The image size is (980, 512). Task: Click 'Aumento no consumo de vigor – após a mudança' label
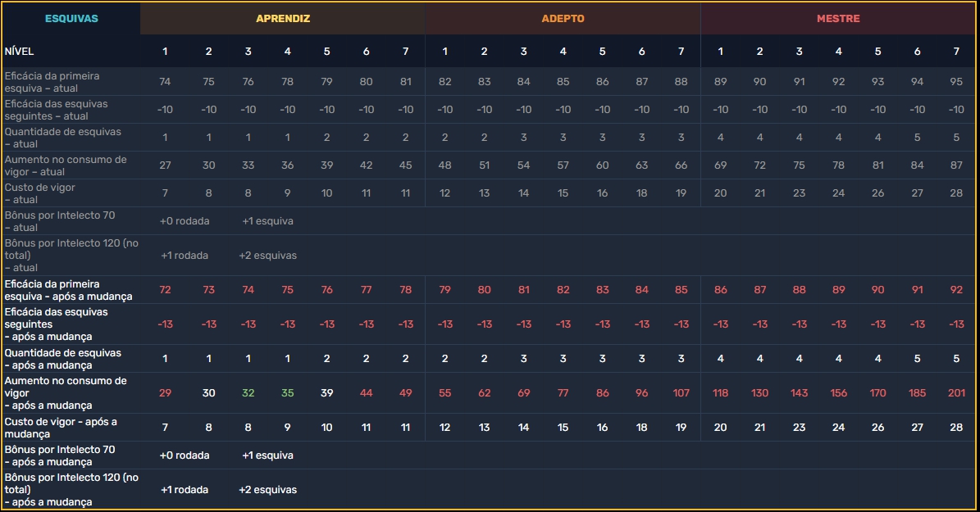66,392
